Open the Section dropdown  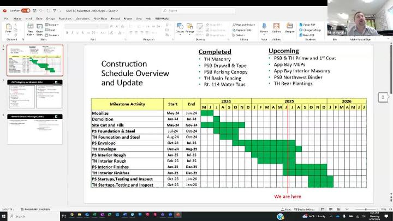coord(52,35)
